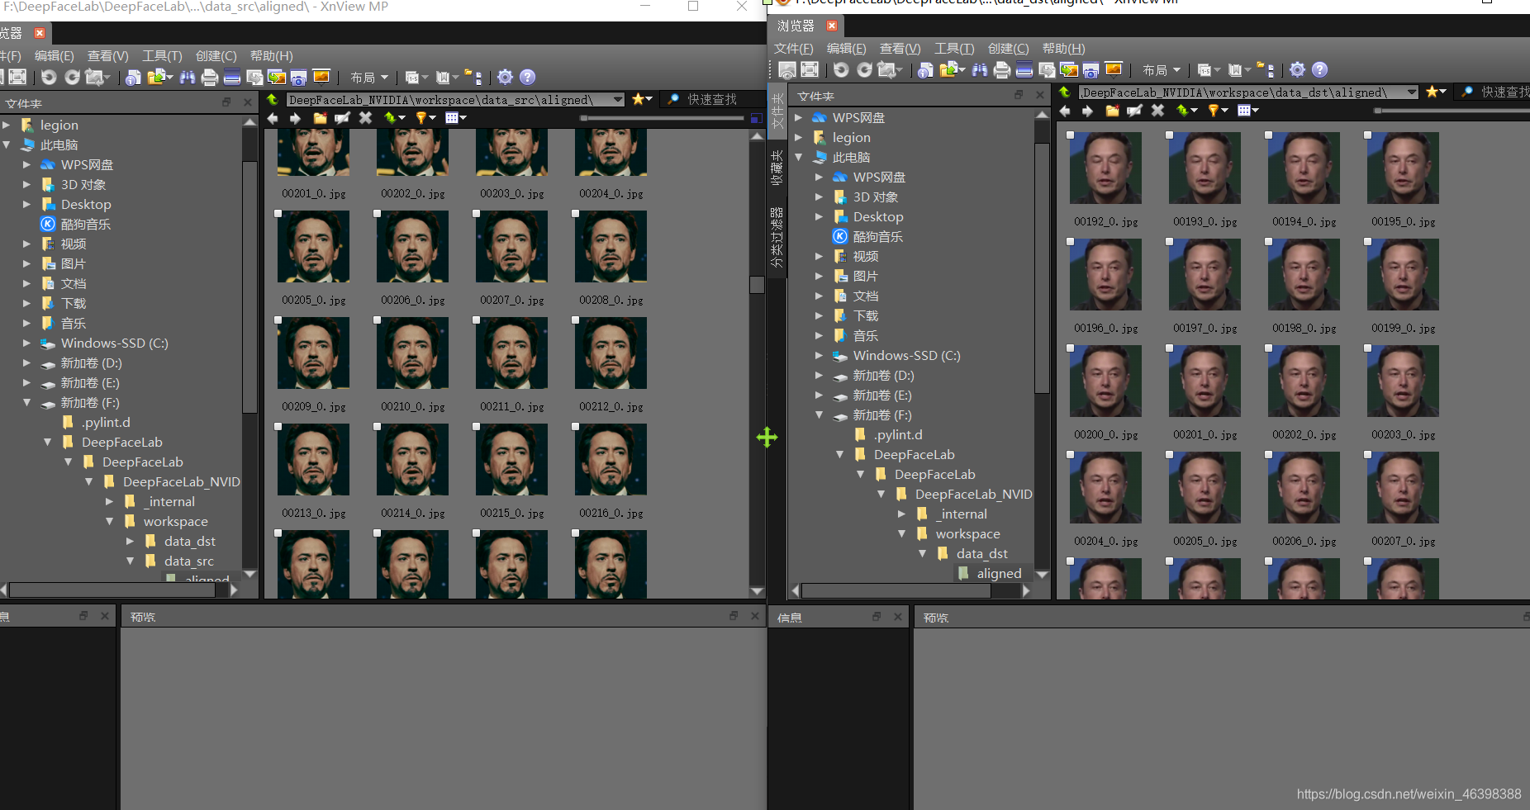The image size is (1530, 810).
Task: Navigate back in the right browser
Action: (x=1065, y=111)
